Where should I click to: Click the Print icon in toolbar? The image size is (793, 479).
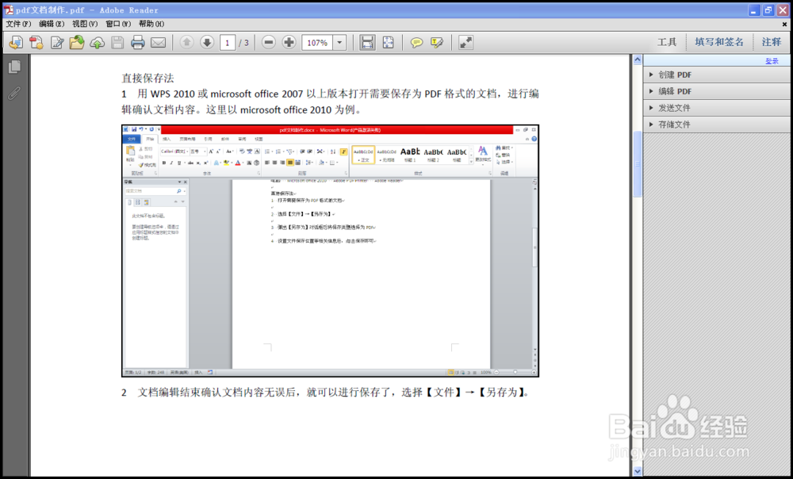click(x=137, y=43)
